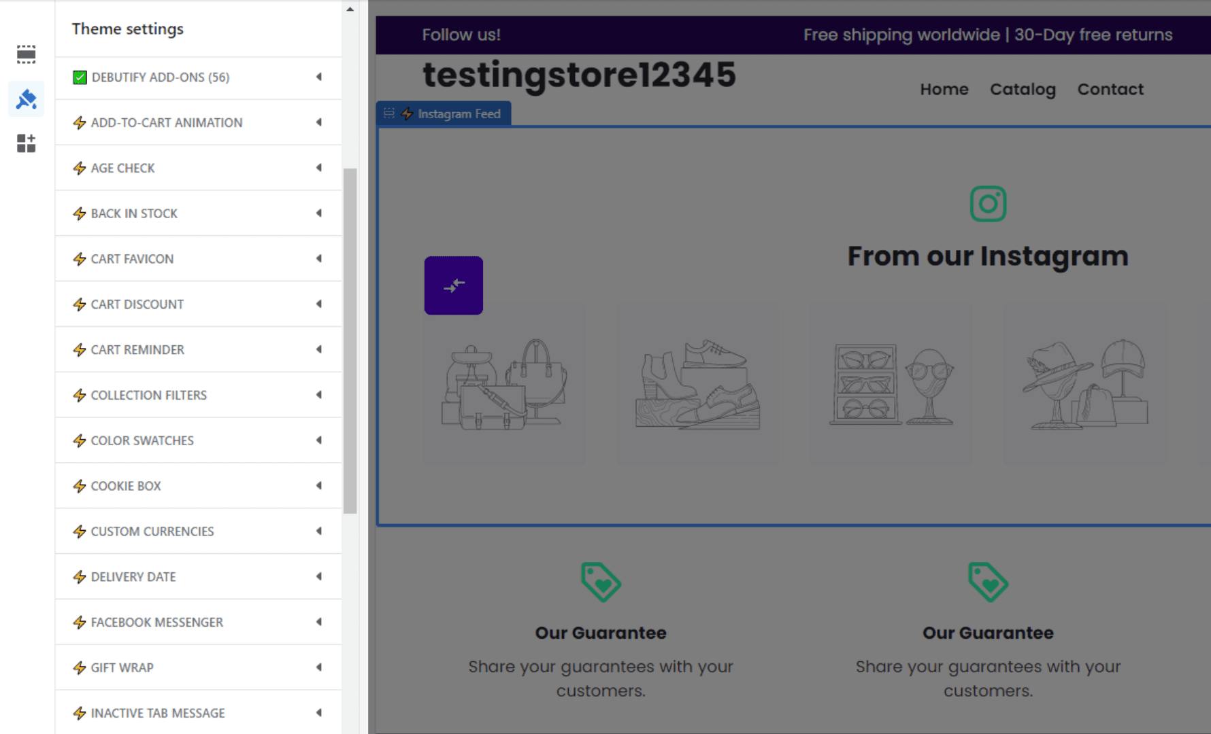This screenshot has height=734, width=1211.
Task: Click the lightning icon beside Age Check
Action: click(80, 169)
